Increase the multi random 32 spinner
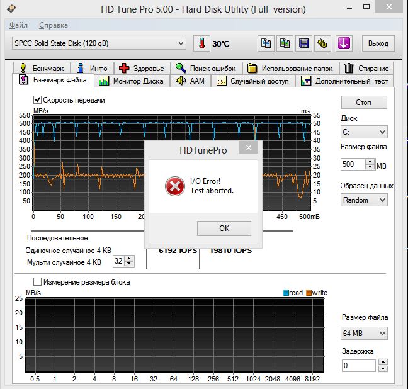The height and width of the screenshot is (389, 408). click(129, 258)
